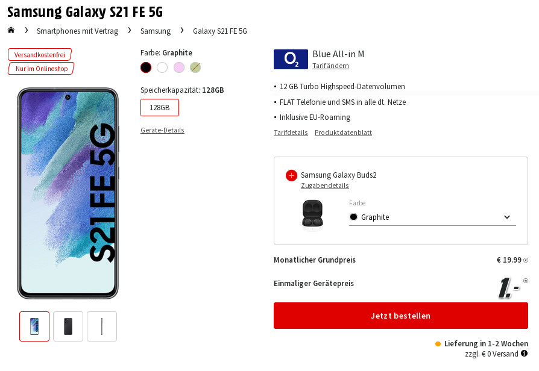Click the O2 provider logo
The image size is (539, 371).
coord(291,59)
